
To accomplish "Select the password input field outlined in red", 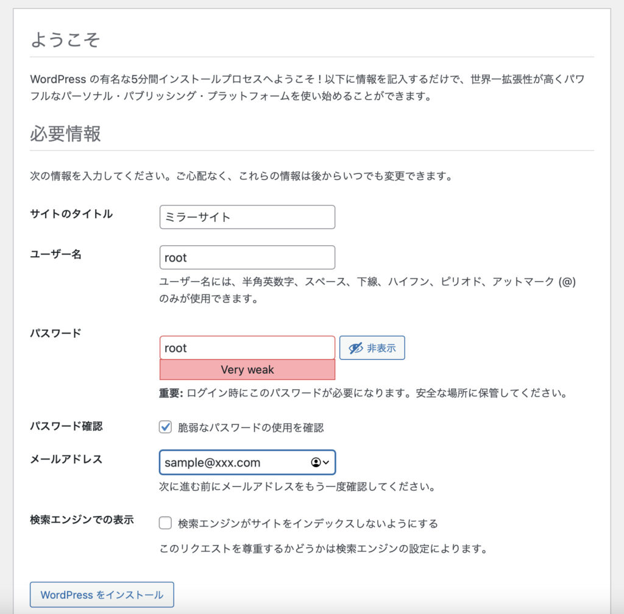I will 247,348.
